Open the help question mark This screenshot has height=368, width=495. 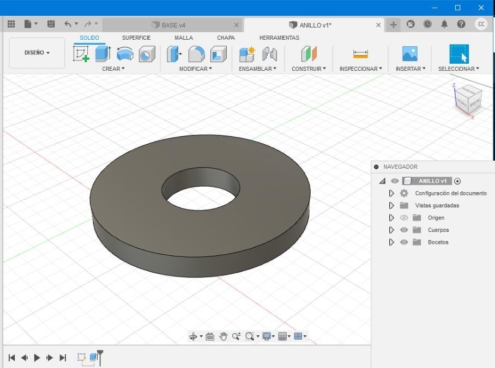[461, 24]
